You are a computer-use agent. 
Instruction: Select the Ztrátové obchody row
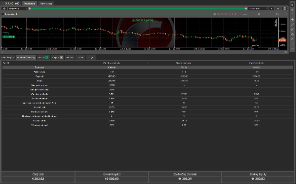[148, 111]
